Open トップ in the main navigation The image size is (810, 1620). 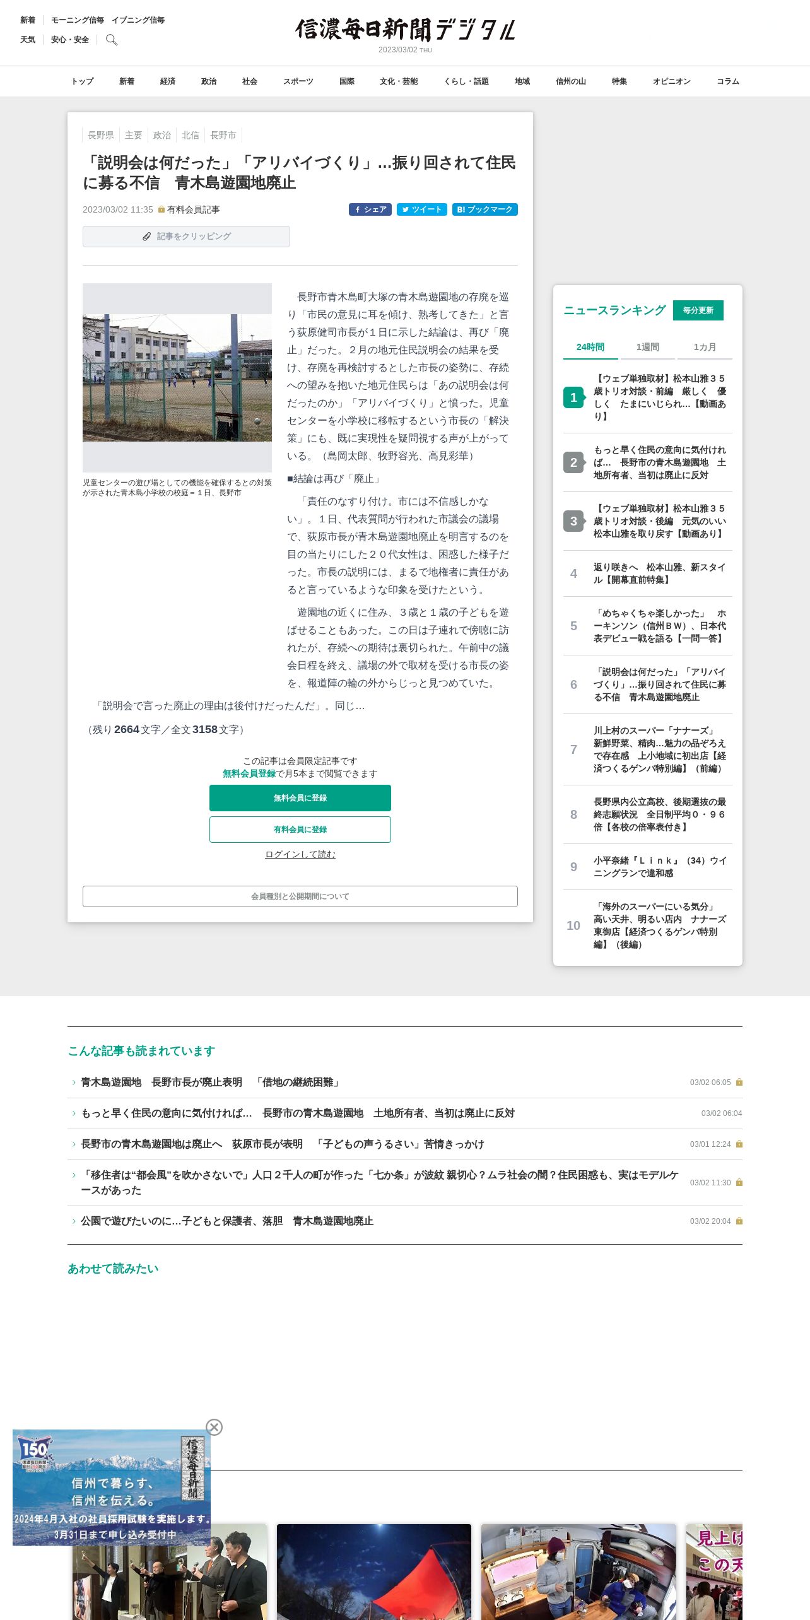coord(82,81)
